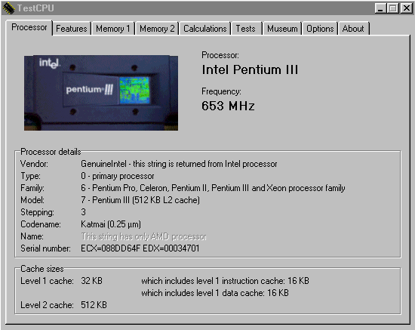This screenshot has height=330, width=415.
Task: Click the Level 2 cache 512 KB value
Action: pyautogui.click(x=94, y=305)
